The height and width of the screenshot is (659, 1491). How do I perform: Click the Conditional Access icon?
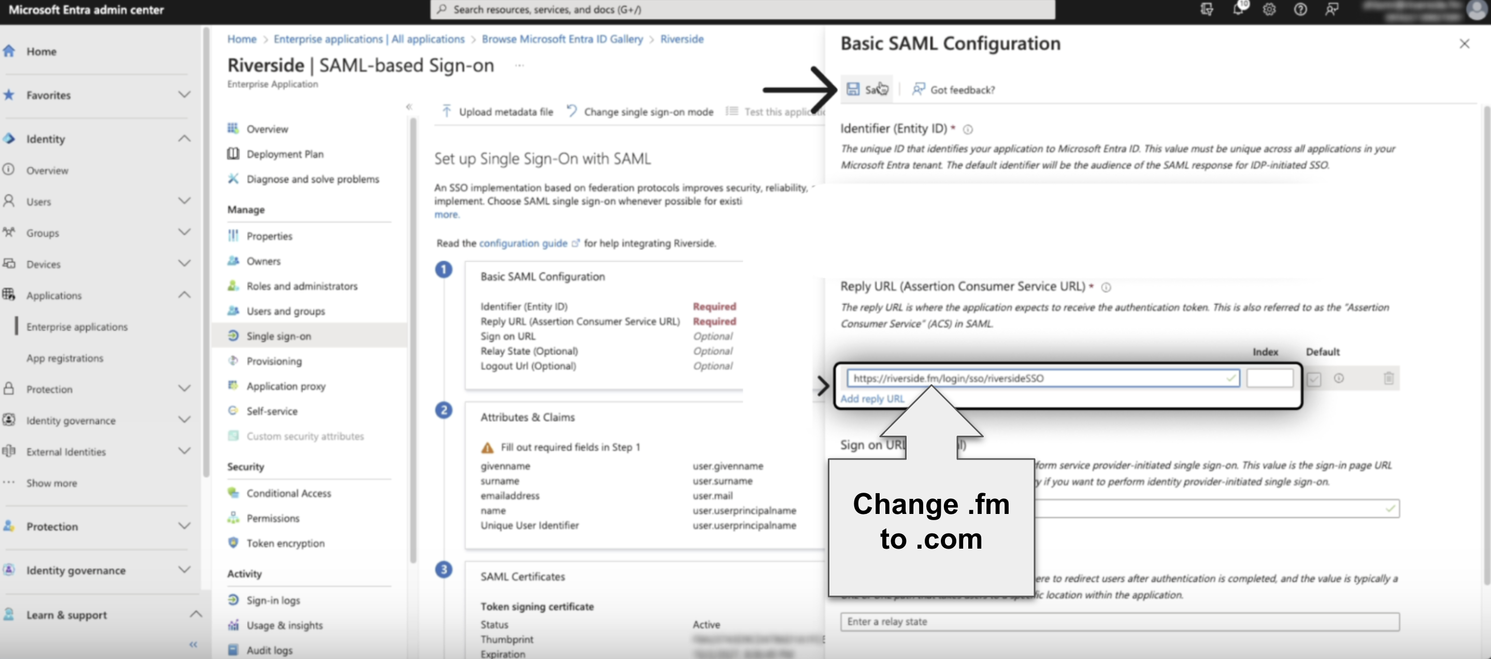pyautogui.click(x=233, y=493)
